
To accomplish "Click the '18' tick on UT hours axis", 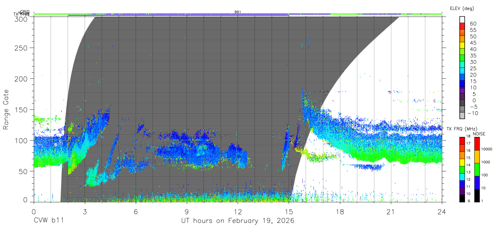I will coord(340,212).
